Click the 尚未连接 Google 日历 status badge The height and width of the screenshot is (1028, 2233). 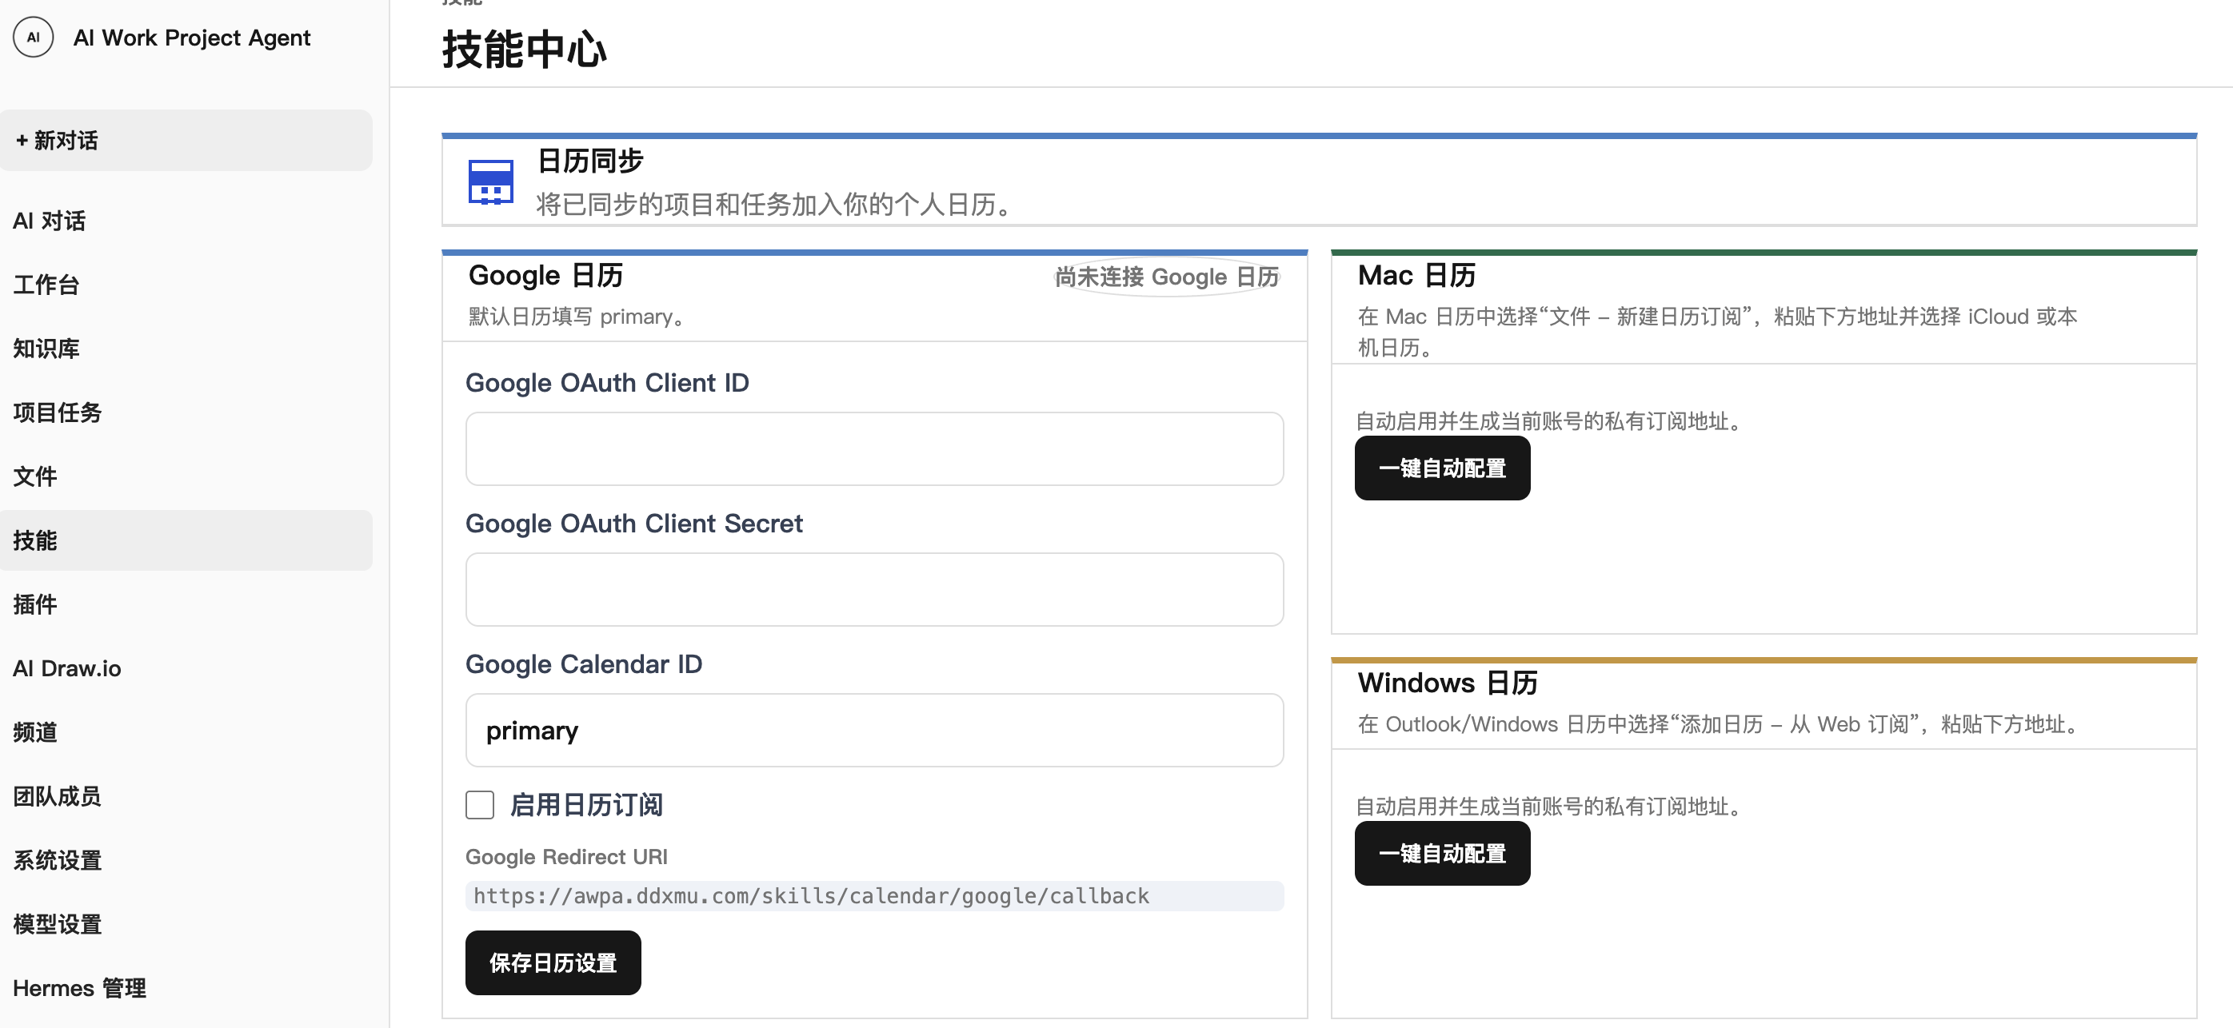tap(1167, 277)
